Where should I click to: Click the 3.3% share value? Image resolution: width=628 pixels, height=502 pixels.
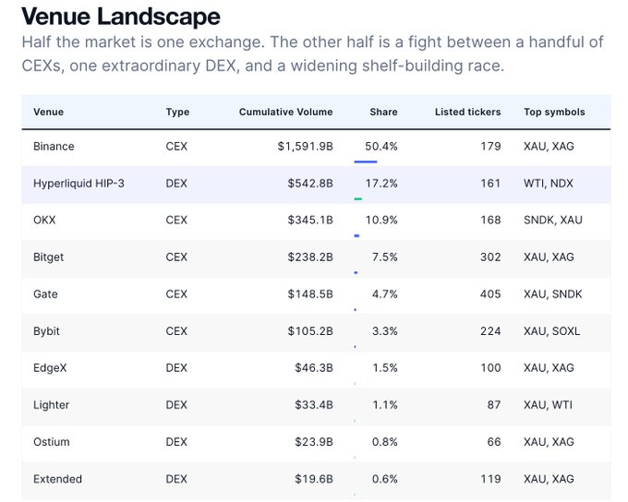[385, 331]
